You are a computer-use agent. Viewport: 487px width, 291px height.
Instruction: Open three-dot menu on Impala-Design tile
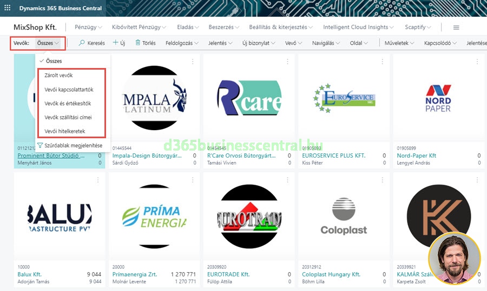coord(192,62)
